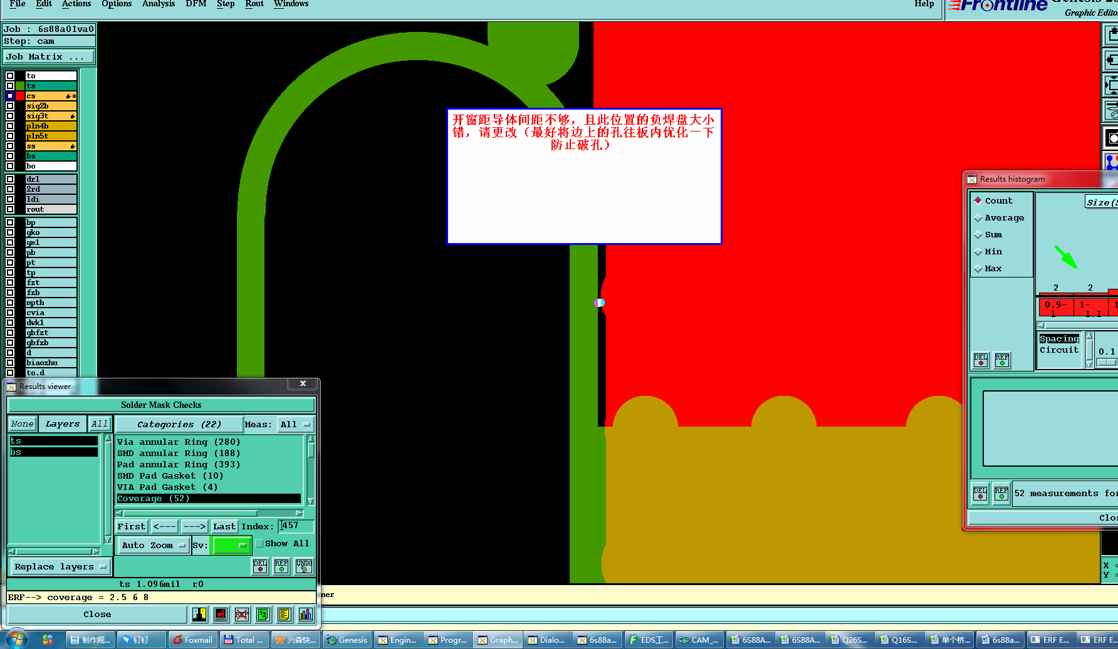Click the green numbered 12 icon

point(263,615)
